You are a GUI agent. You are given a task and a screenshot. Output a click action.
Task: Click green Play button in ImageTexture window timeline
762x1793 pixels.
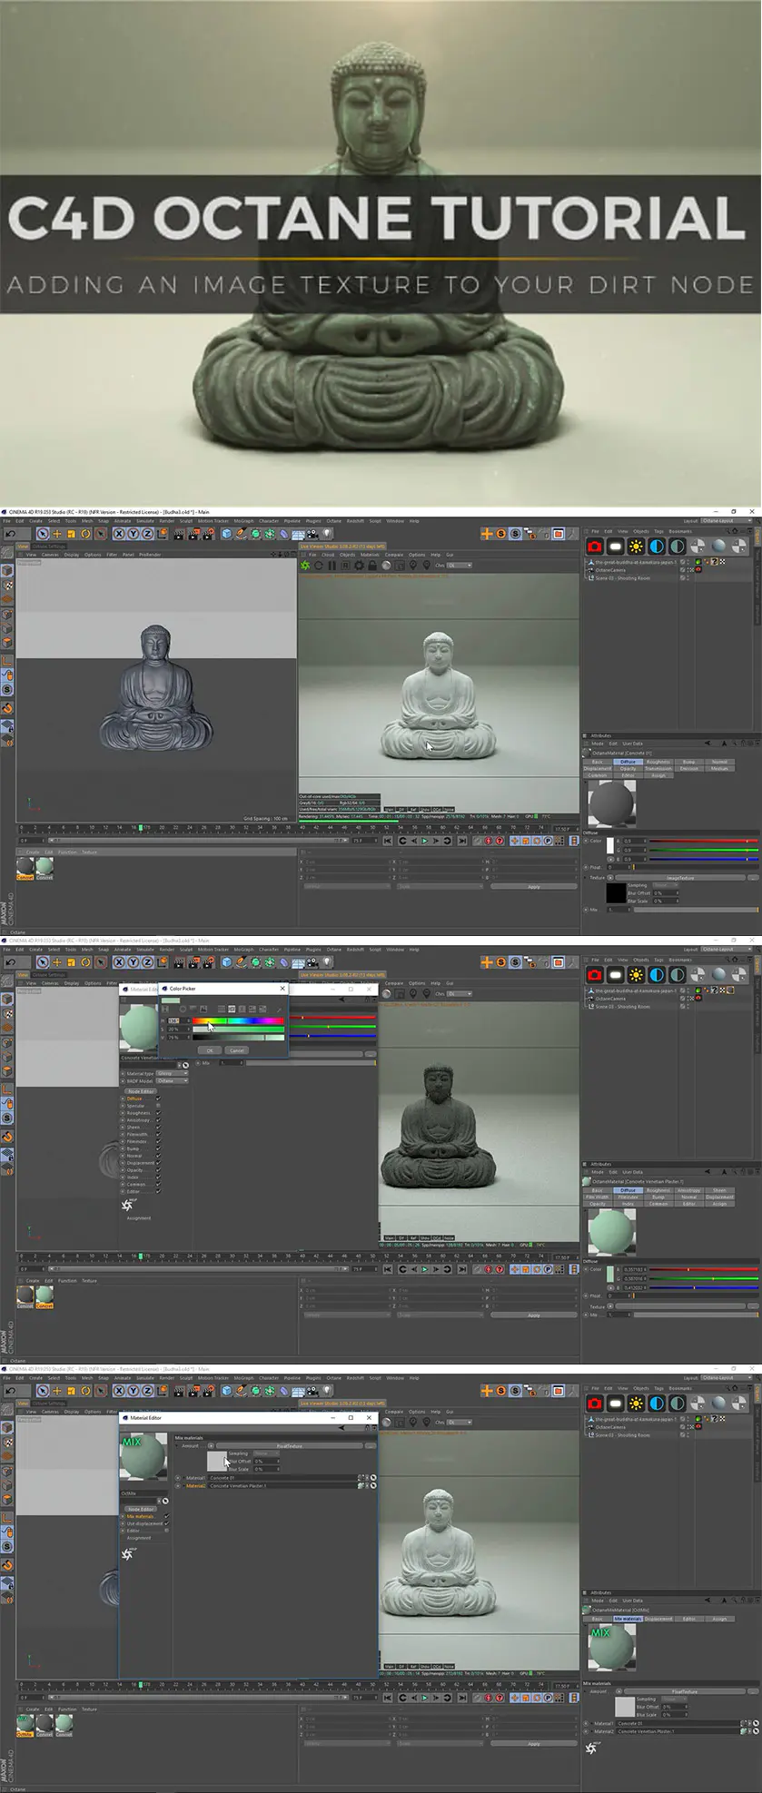(x=424, y=841)
